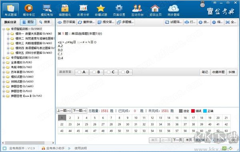Click 重新做 refresh toolbar button
The width and height of the screenshot is (240, 152).
(86, 22)
